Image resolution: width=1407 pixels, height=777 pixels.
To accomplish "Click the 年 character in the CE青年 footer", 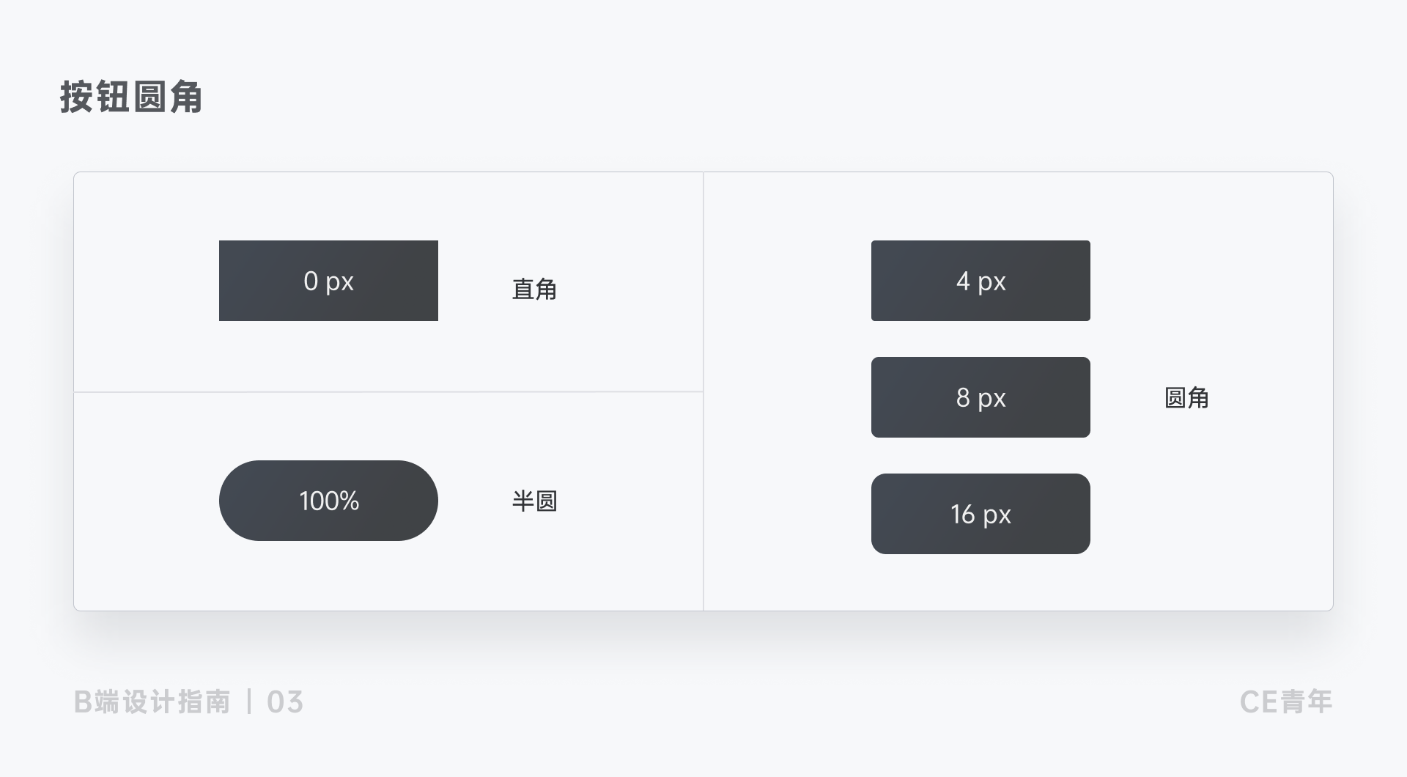I will pyautogui.click(x=1319, y=702).
